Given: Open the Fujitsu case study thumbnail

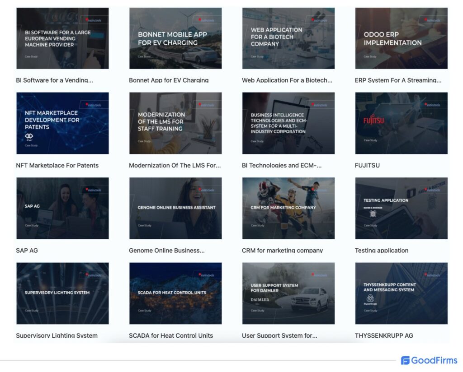Looking at the screenshot, I should (x=402, y=123).
